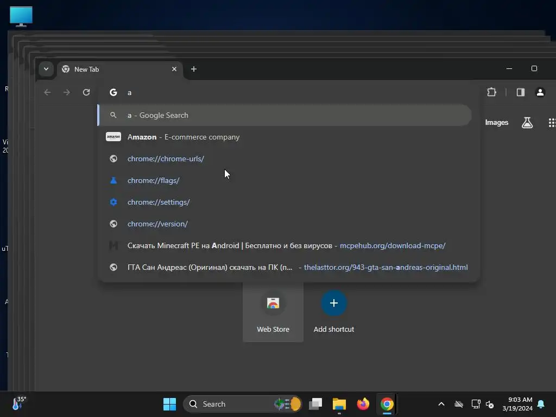
Task: Open chrome://chrome-urls/ suggestion
Action: click(x=285, y=159)
